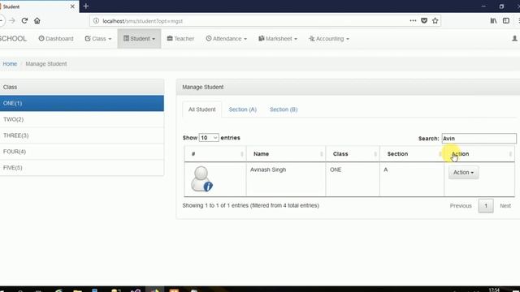Click the Previous pagination button
Image resolution: width=520 pixels, height=292 pixels.
click(x=461, y=206)
